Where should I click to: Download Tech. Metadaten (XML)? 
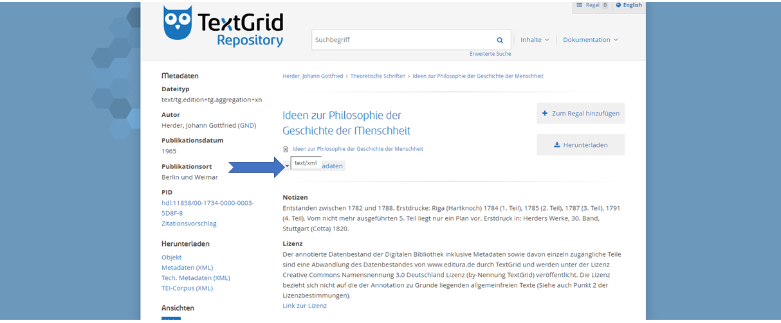tap(195, 278)
